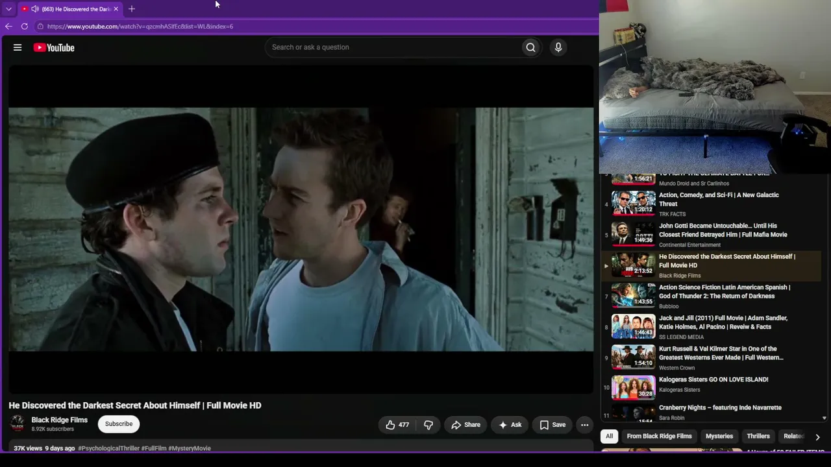Open the currently playing playlist thumbnail
831x467 pixels.
pos(634,265)
